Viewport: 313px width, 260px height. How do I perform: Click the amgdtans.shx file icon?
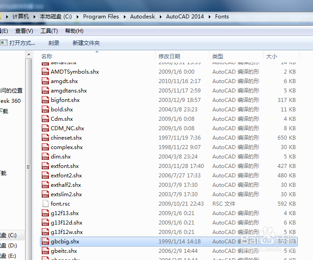pyautogui.click(x=45, y=90)
